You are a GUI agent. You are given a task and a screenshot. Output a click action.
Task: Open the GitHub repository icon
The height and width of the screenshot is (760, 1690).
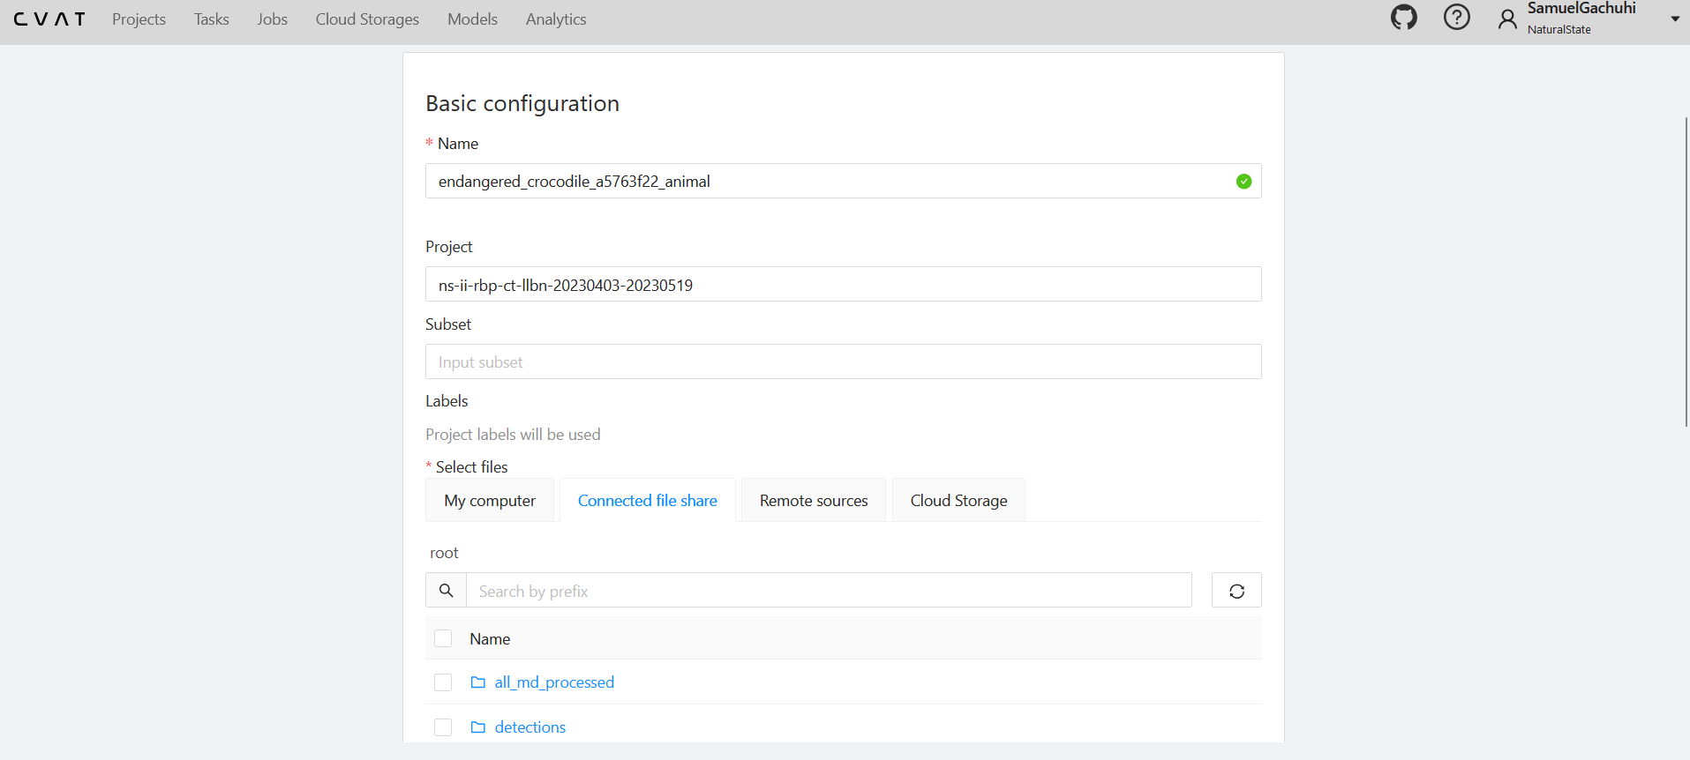[1403, 17]
